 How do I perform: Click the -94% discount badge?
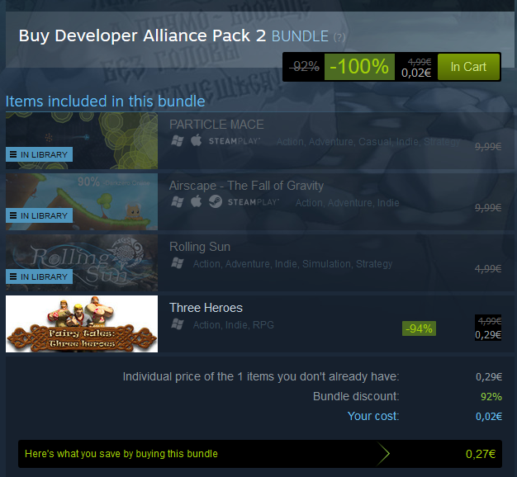pos(419,328)
